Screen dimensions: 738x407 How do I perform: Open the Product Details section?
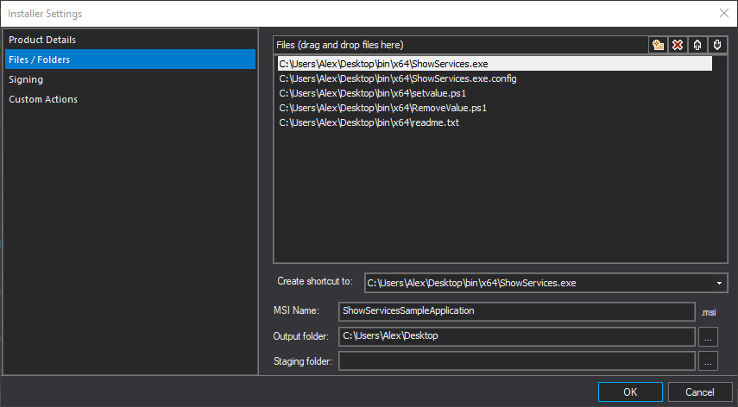130,40
